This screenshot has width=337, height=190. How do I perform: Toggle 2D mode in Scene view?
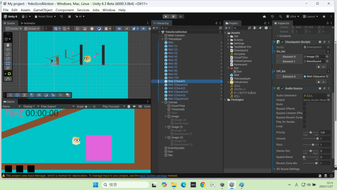click(119, 29)
